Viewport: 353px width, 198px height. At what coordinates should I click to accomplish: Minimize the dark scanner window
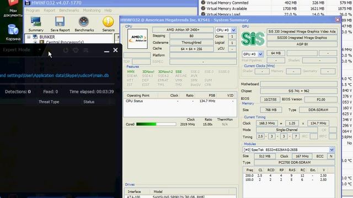click(106, 51)
